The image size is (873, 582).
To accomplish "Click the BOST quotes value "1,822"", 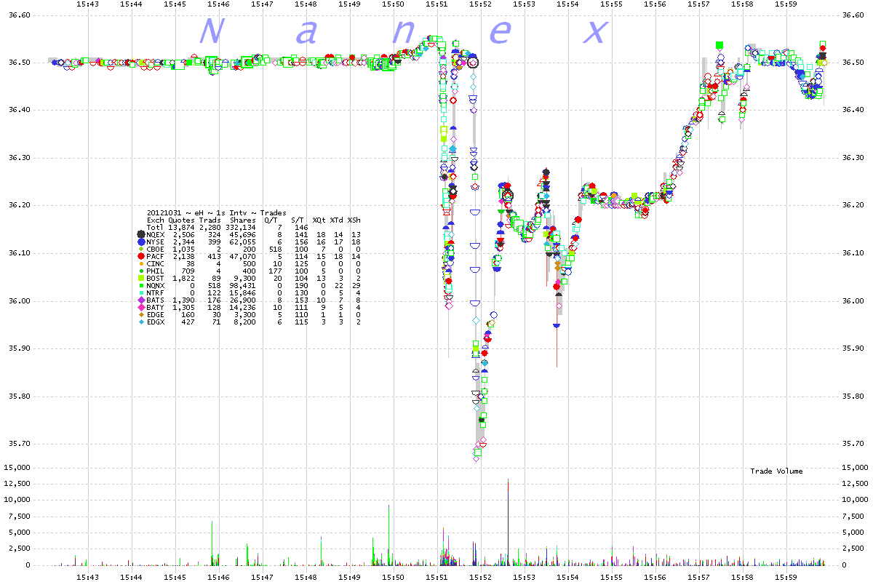I will click(184, 278).
